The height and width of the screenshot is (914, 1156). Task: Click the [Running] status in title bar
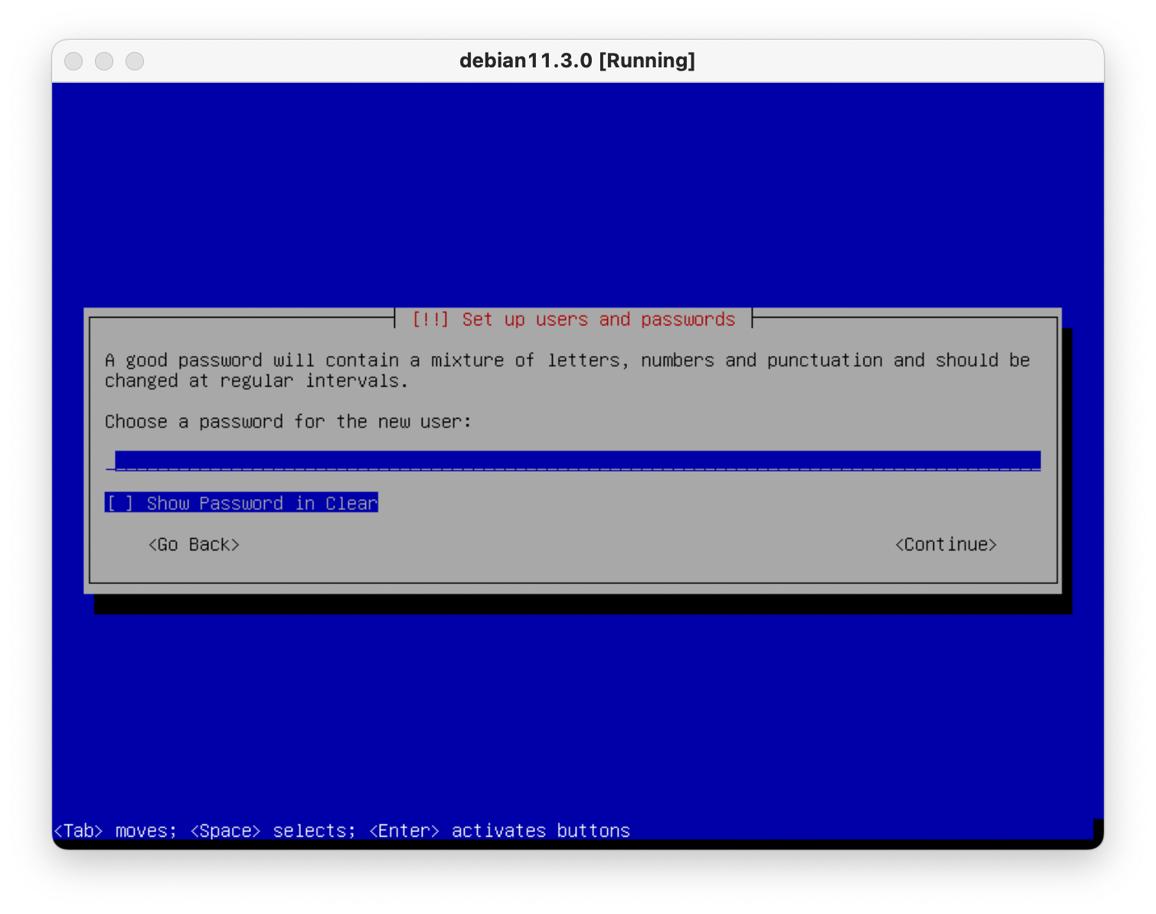click(647, 60)
